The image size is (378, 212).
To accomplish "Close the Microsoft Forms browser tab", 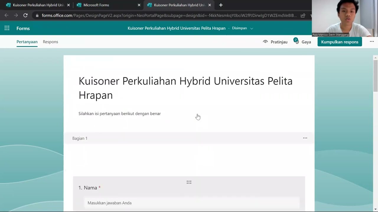I will click(139, 5).
